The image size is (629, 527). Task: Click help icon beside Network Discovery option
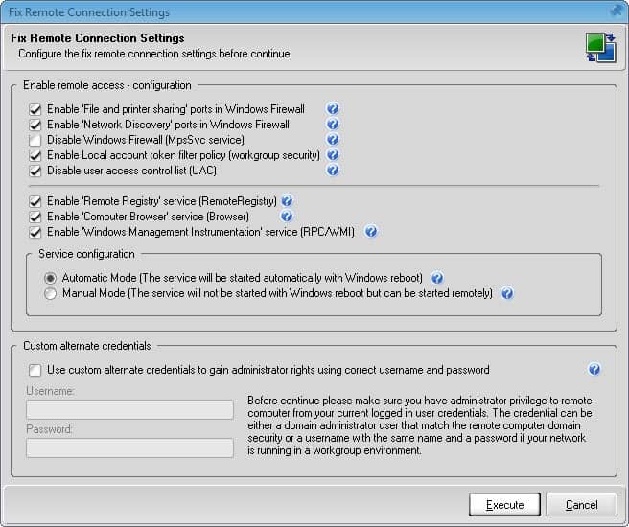point(333,125)
